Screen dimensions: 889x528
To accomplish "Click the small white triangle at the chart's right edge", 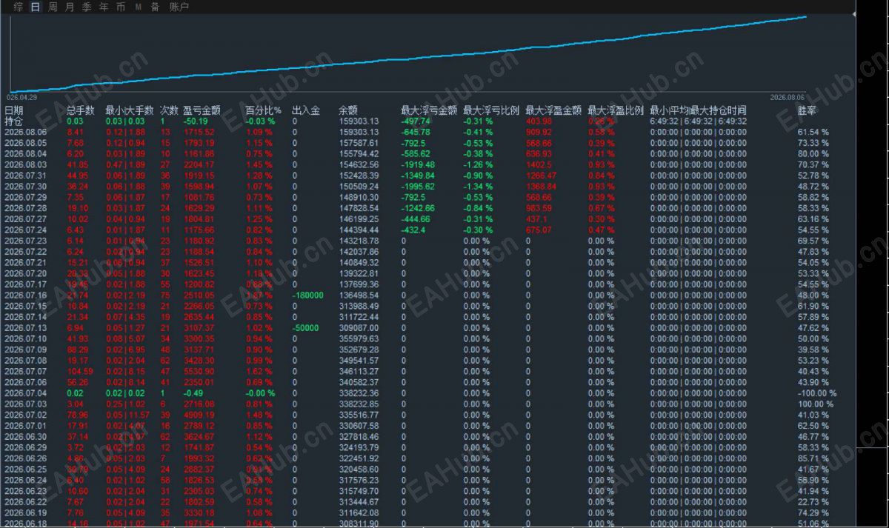I will click(855, 14).
